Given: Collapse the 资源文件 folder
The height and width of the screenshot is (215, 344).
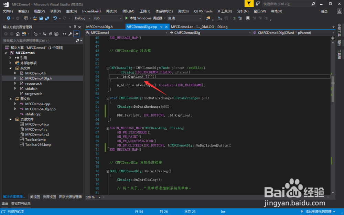Looking at the screenshot, I should 11,119.
